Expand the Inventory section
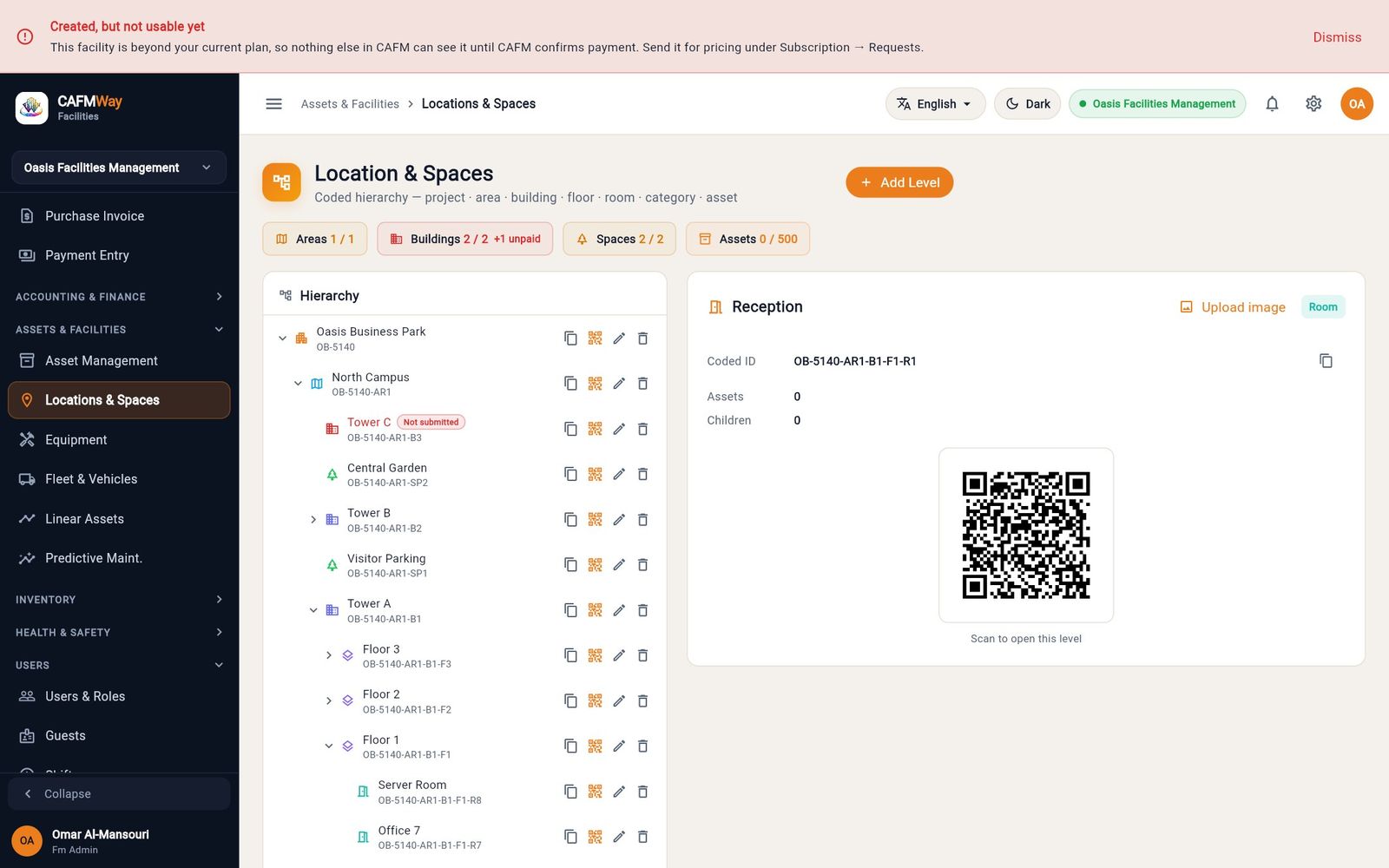Viewport: 1389px width, 868px height. (x=119, y=600)
